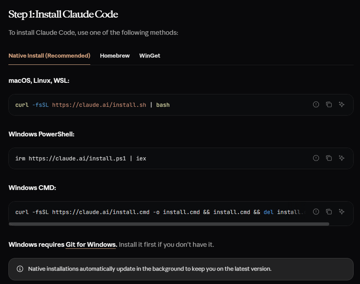360x284 pixels.
Task: Click the irm https://claude.ai/install.ps1 command text
Action: tap(81, 158)
